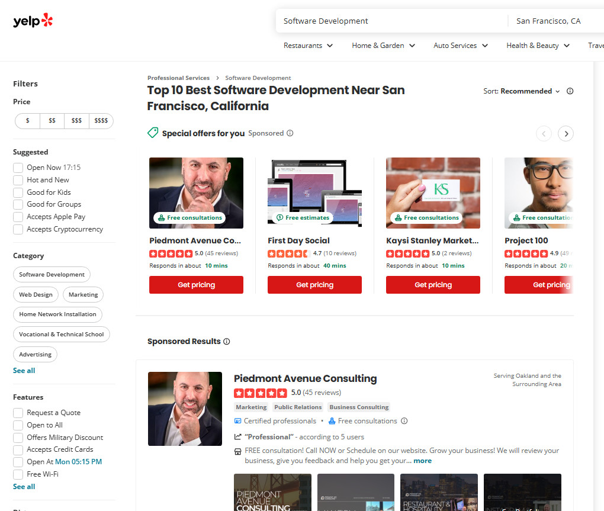
Task: Tick the Good for Kids checkbox
Action: click(18, 192)
